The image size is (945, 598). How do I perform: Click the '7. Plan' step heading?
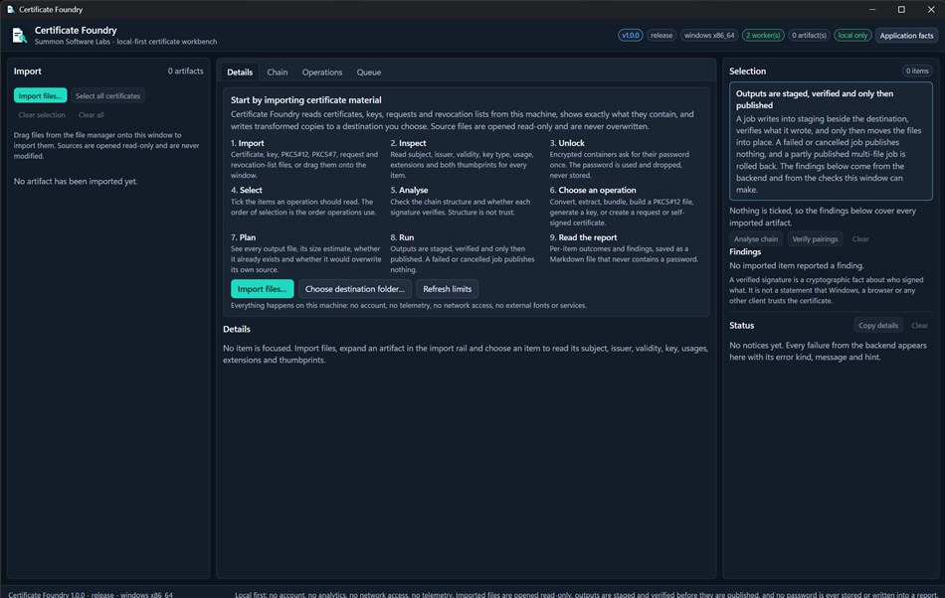[x=243, y=237]
